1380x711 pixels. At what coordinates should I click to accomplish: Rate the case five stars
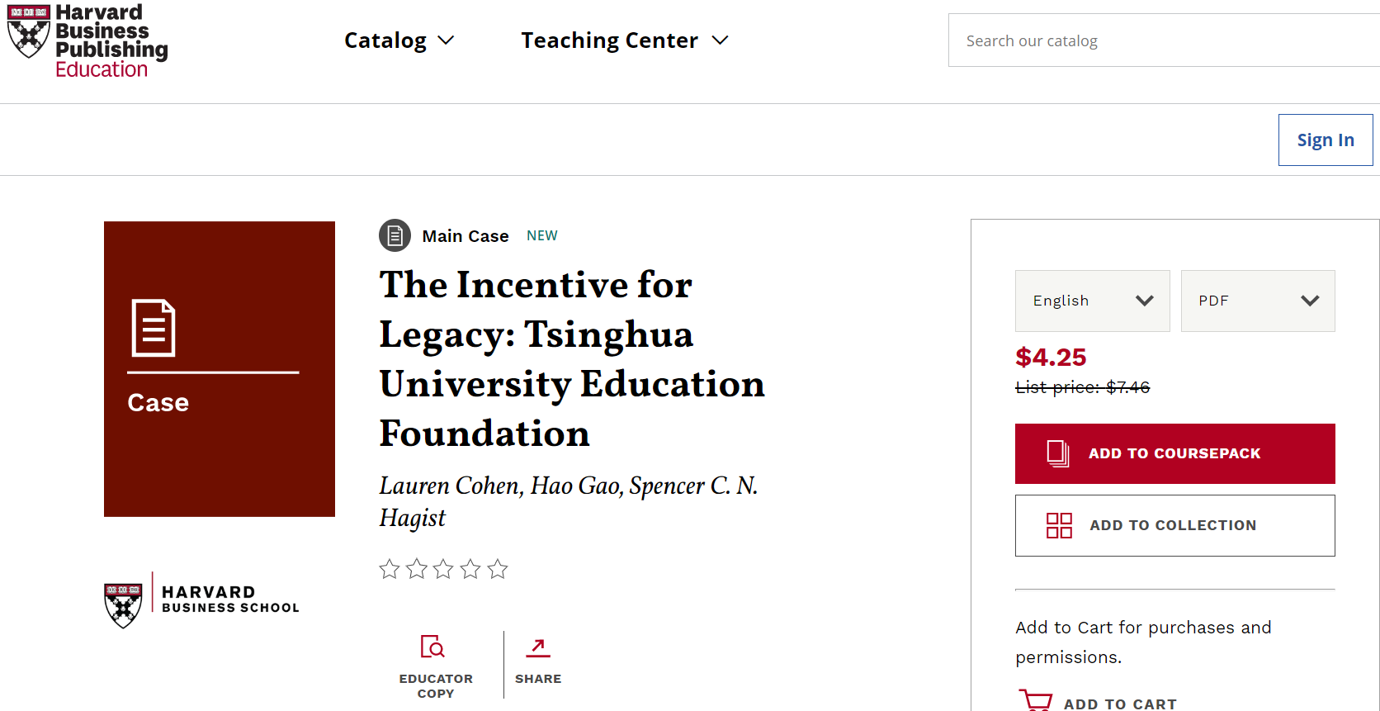click(x=498, y=569)
